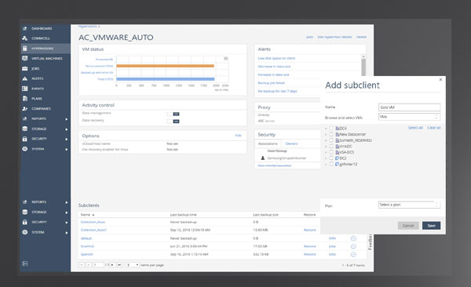The width and height of the screenshot is (471, 287).
Task: Click the DC2 folder icon in tree
Action: pos(338,158)
